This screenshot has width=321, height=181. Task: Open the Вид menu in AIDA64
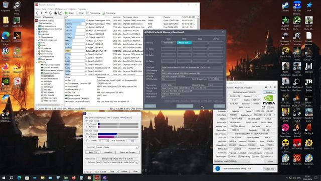pyautogui.click(x=44, y=9)
